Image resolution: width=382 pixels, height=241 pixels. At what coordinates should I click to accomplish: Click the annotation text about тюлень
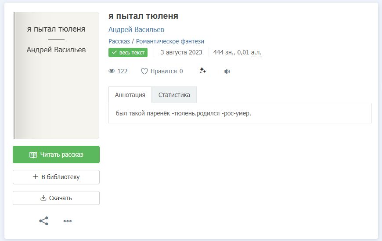(183, 113)
